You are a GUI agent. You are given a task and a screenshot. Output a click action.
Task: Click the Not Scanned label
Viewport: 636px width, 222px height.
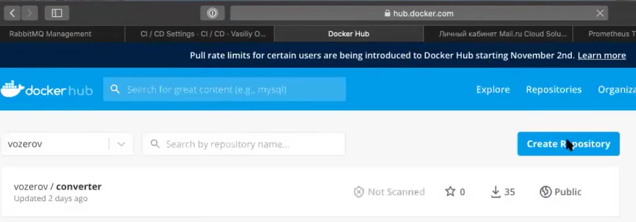(x=396, y=192)
